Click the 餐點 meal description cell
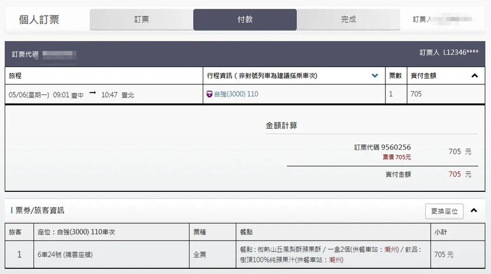The width and height of the screenshot is (491, 274). [x=333, y=254]
